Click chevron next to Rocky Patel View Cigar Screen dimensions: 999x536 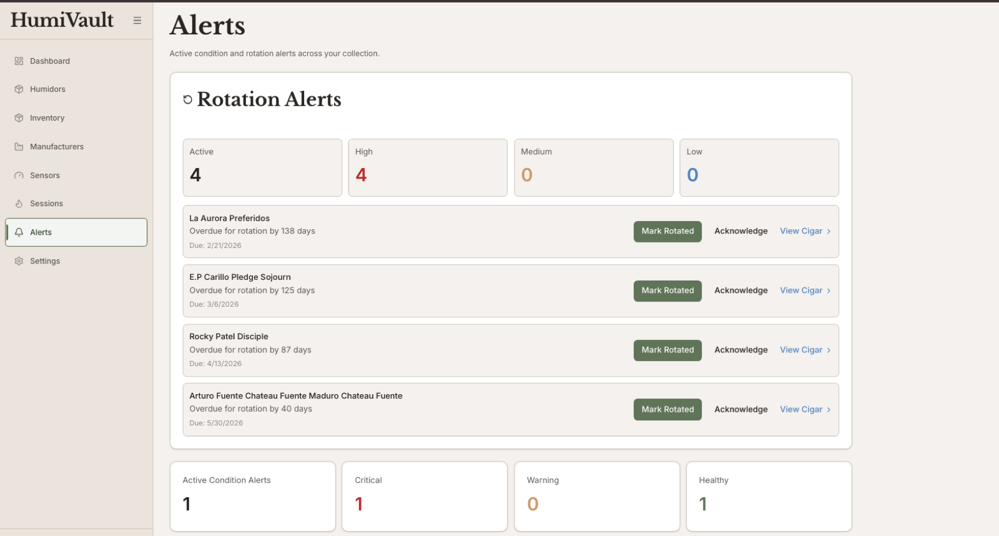point(829,350)
